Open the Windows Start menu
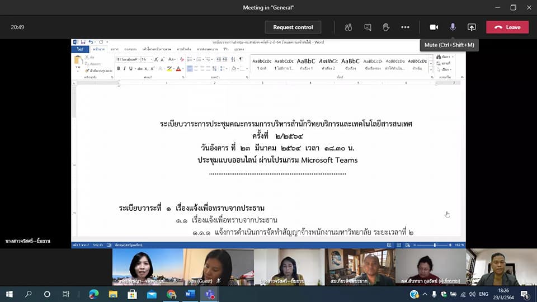Screen dimensions: 537x302 (x=9, y=294)
